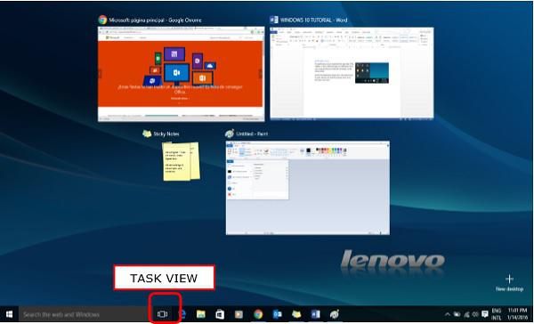Select the Sticky Notes window thumbnail
The image size is (534, 324).
click(182, 161)
